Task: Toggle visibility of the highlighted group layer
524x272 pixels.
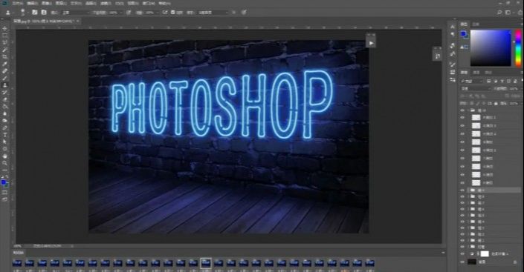Action: 462,190
